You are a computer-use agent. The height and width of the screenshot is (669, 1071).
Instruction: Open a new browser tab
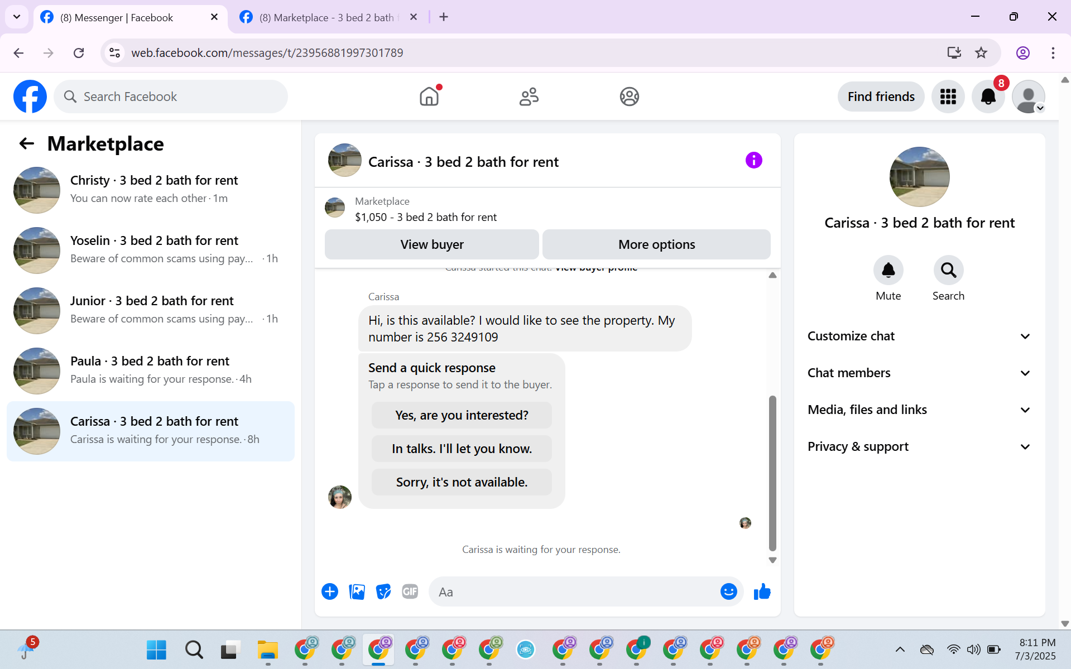(x=444, y=17)
